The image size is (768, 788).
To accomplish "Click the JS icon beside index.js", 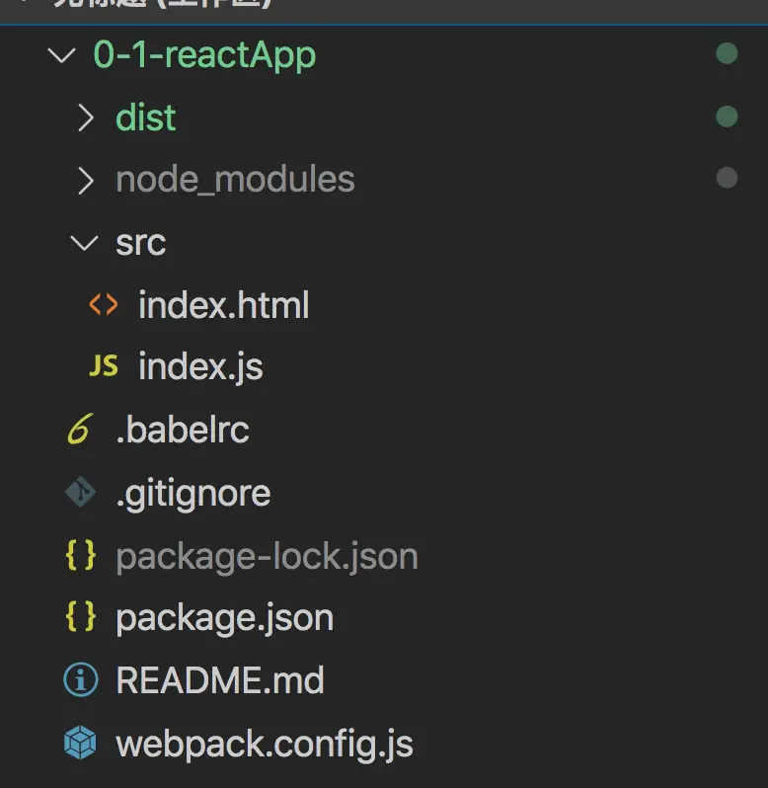I will tap(103, 367).
